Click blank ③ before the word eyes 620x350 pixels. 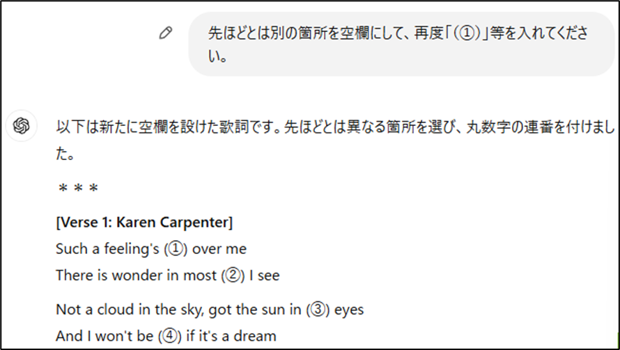[318, 310]
